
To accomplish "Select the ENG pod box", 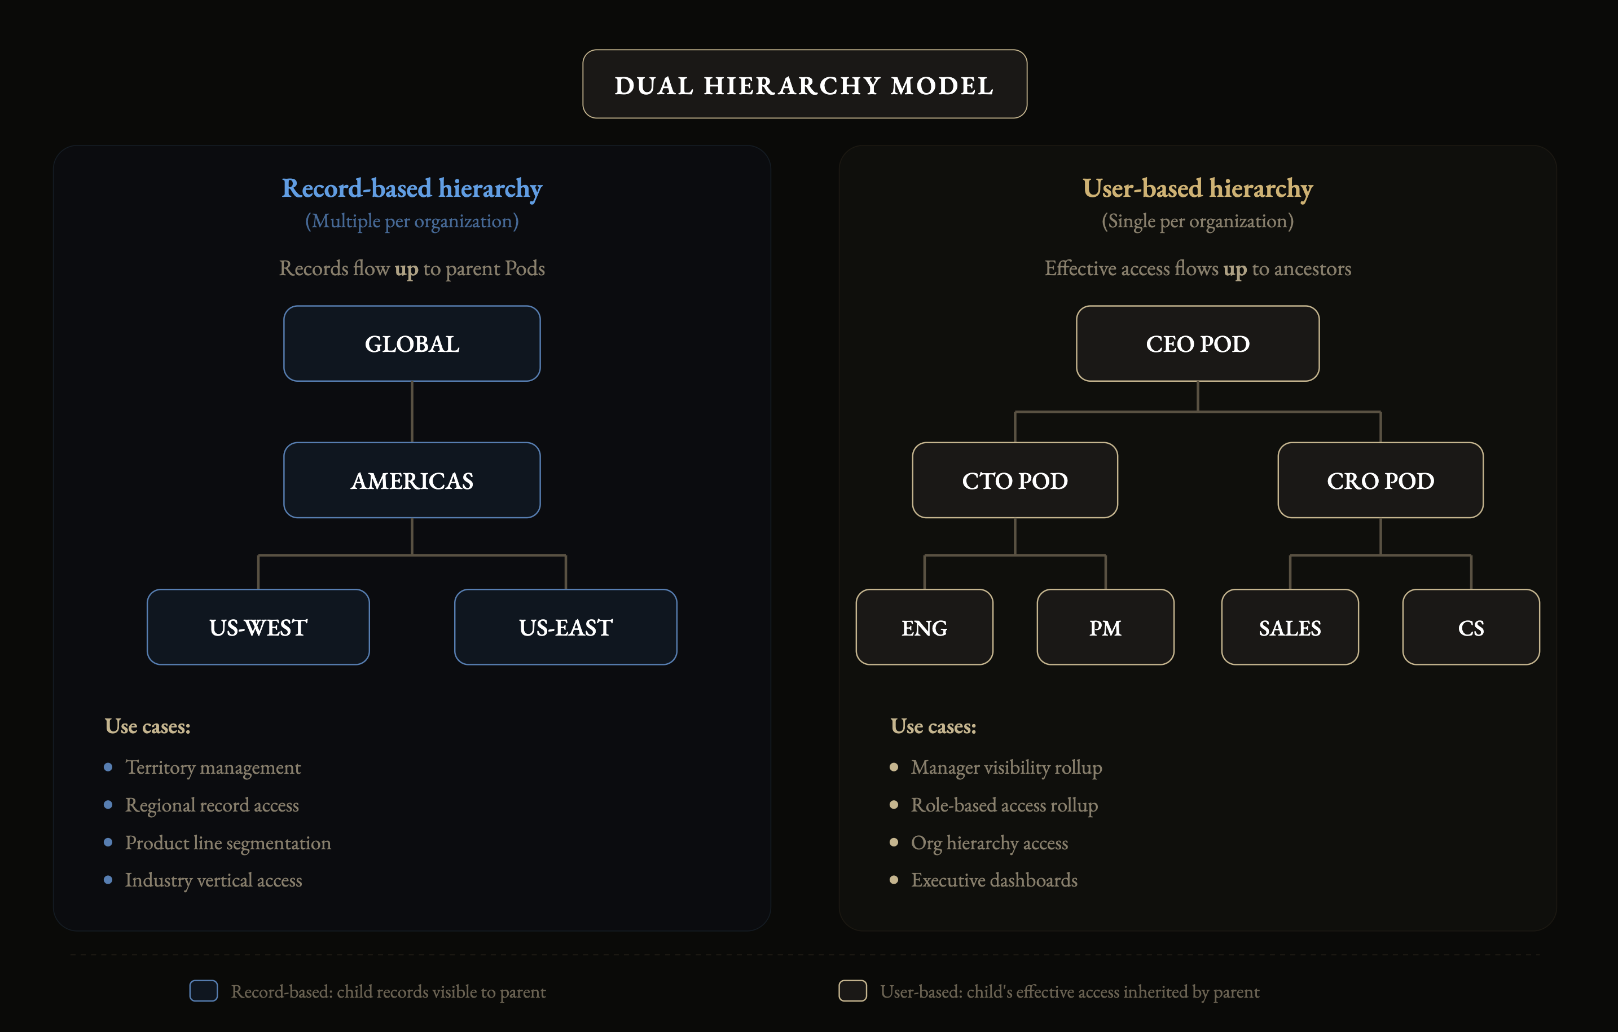I will tap(924, 627).
